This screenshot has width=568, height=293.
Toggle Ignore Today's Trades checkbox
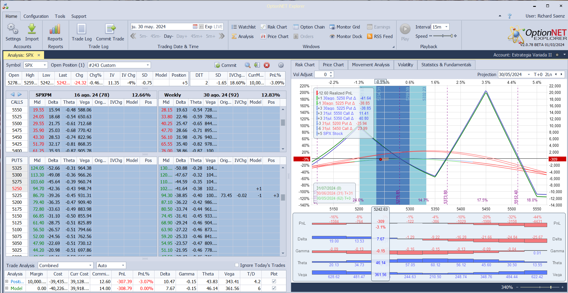coord(237,265)
